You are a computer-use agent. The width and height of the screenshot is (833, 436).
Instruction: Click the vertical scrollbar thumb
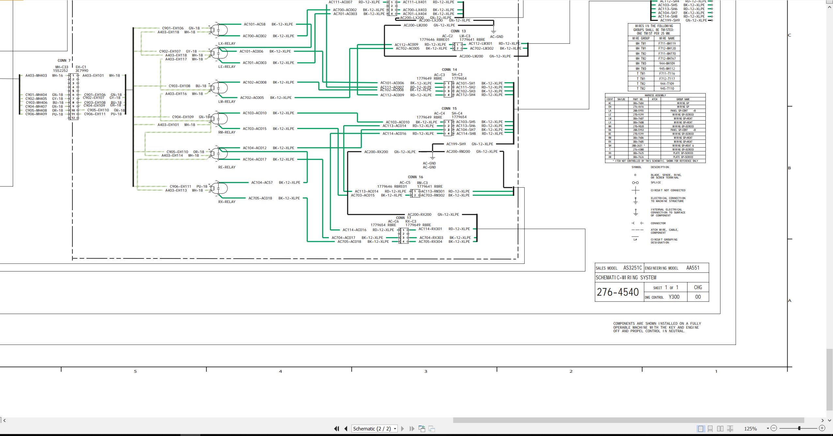[830, 380]
